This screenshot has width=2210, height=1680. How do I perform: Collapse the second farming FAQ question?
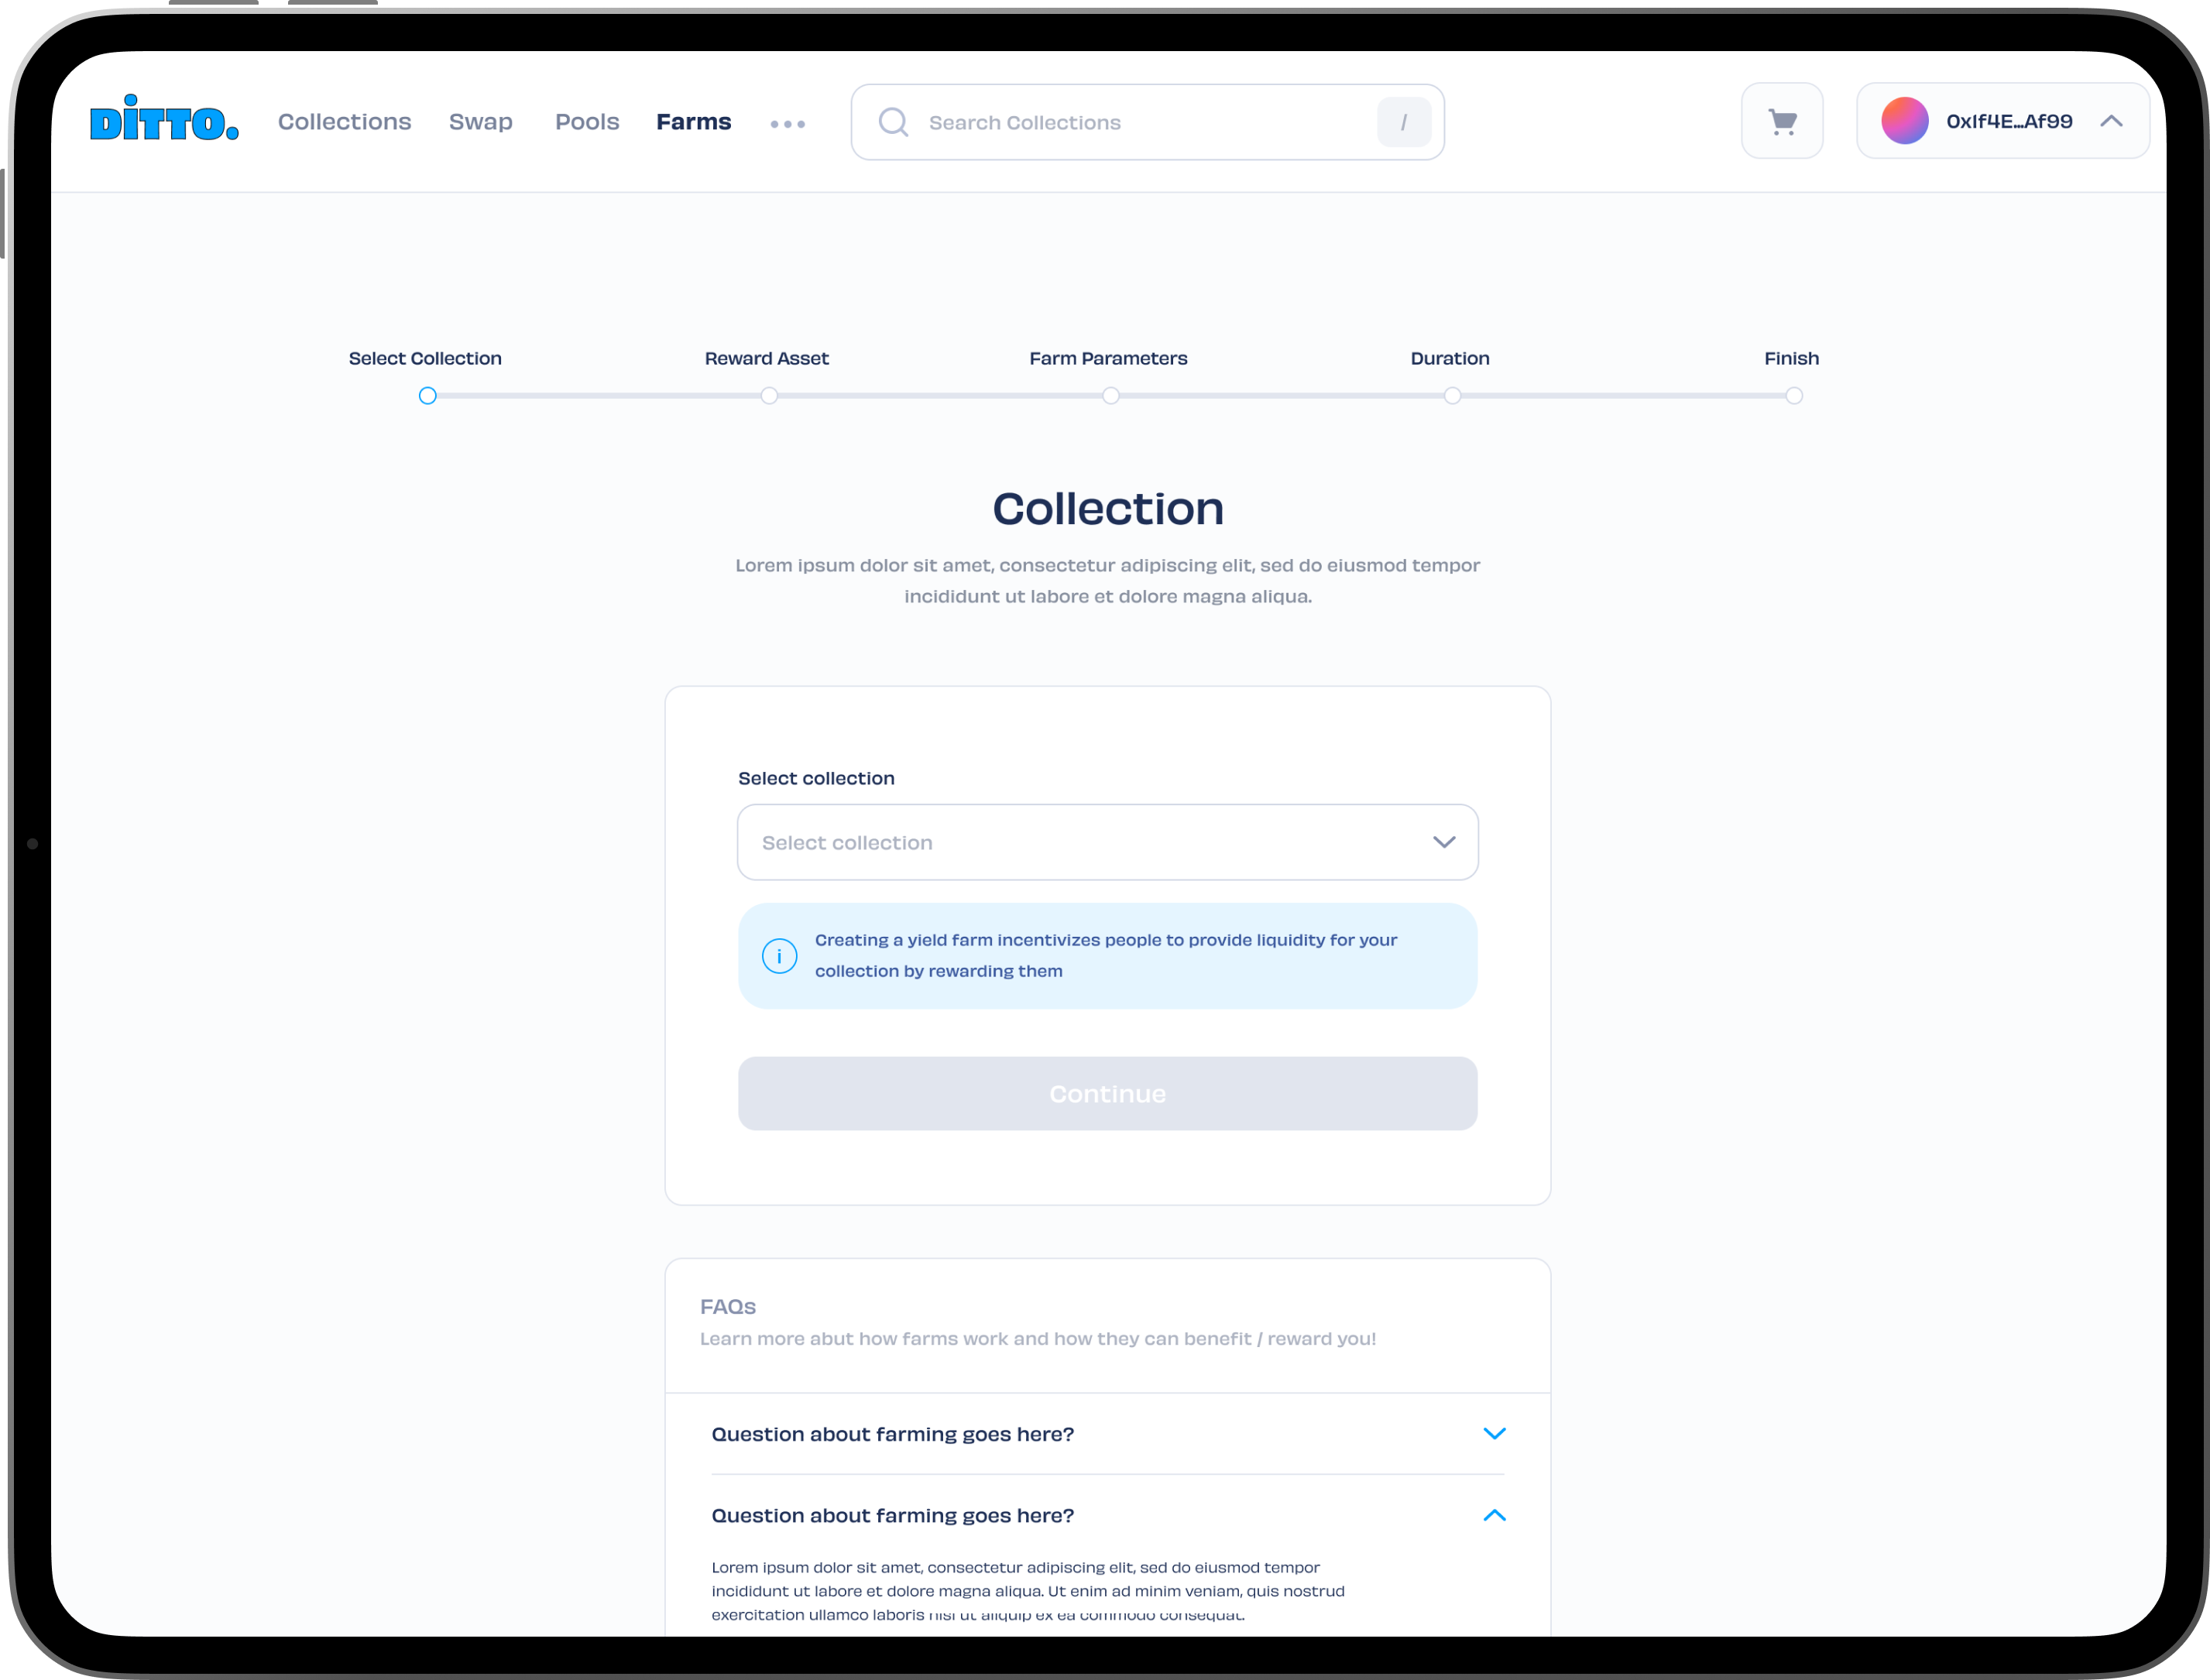(x=1493, y=1515)
